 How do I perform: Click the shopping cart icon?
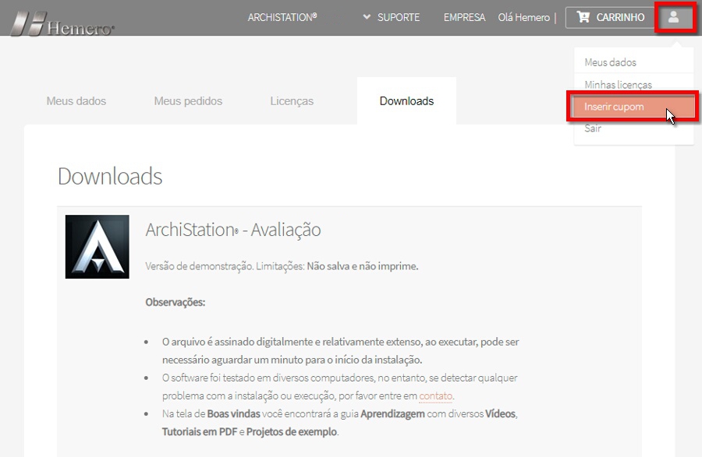pos(583,17)
